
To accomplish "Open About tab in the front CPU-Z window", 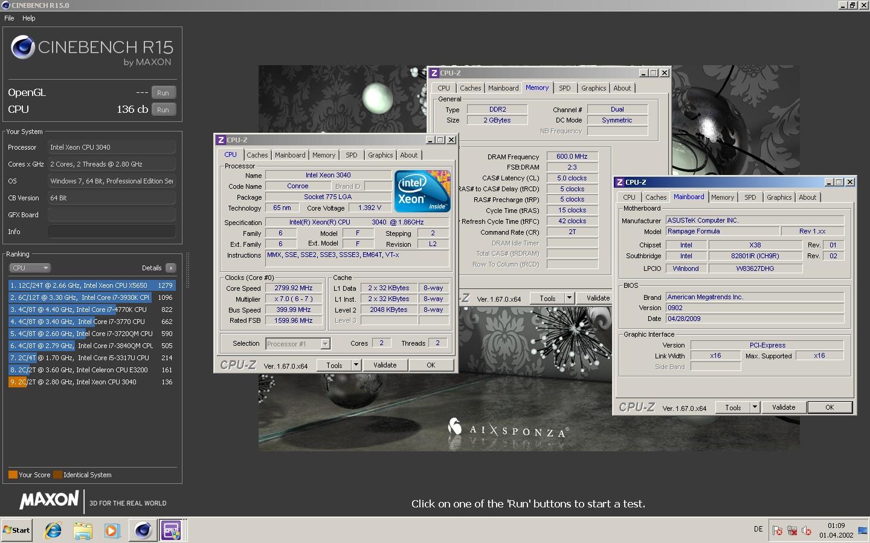I will tap(409, 155).
